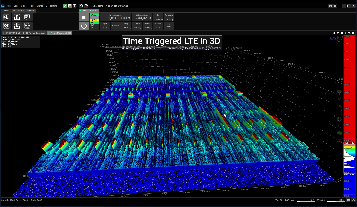Switch to the Start tab

[x=6, y=10]
